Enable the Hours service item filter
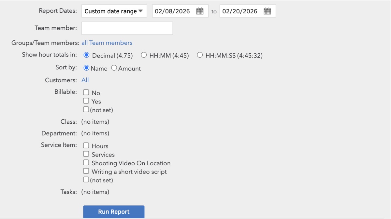This screenshot has width=391, height=219. pos(86,145)
